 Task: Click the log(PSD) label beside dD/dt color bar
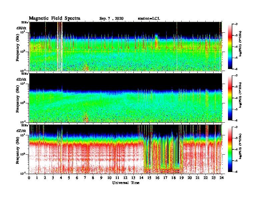[240, 95]
